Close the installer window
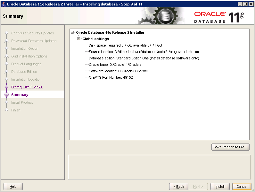Screen dimensions: 255x192 (x=251, y=4)
